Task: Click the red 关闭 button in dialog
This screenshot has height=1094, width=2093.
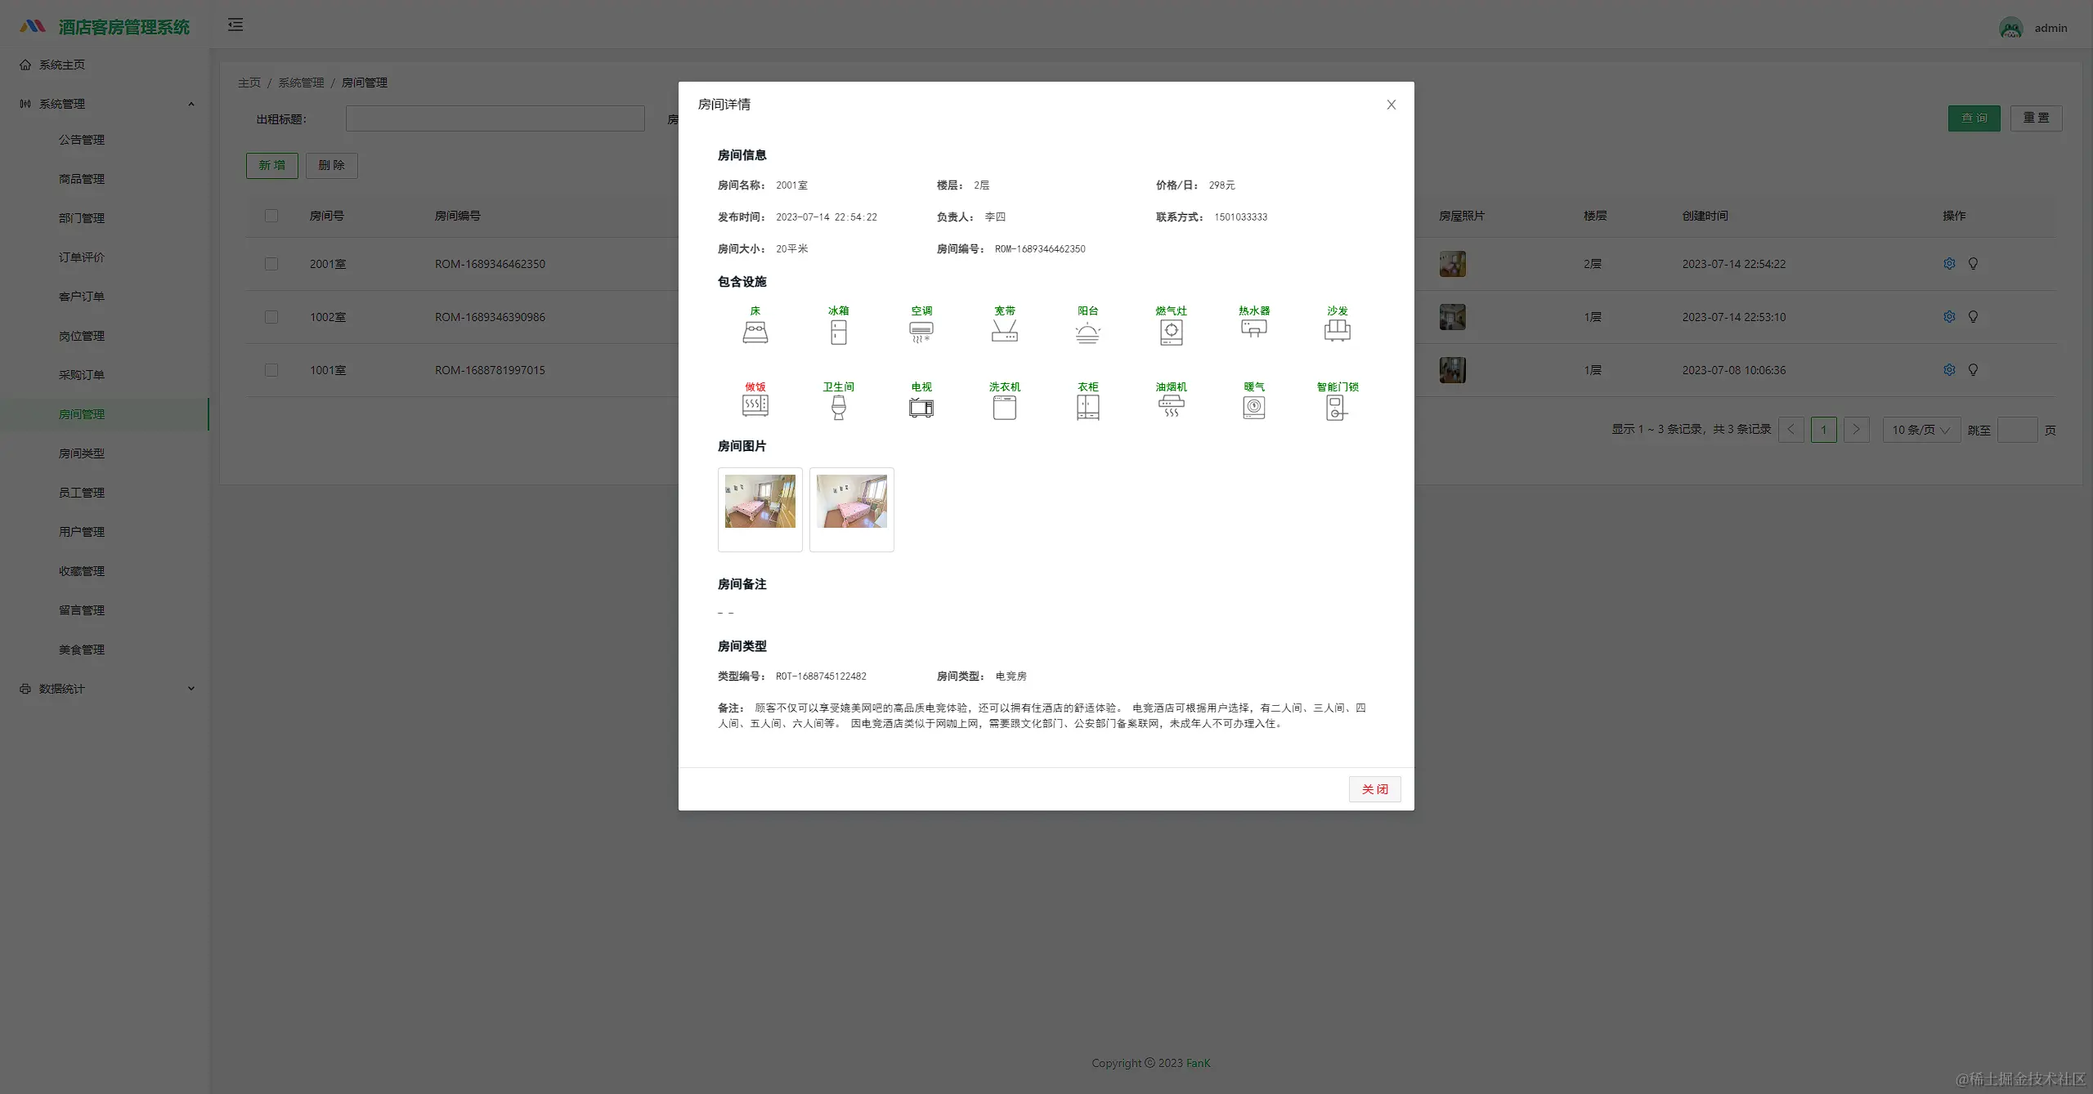Action: click(x=1374, y=789)
